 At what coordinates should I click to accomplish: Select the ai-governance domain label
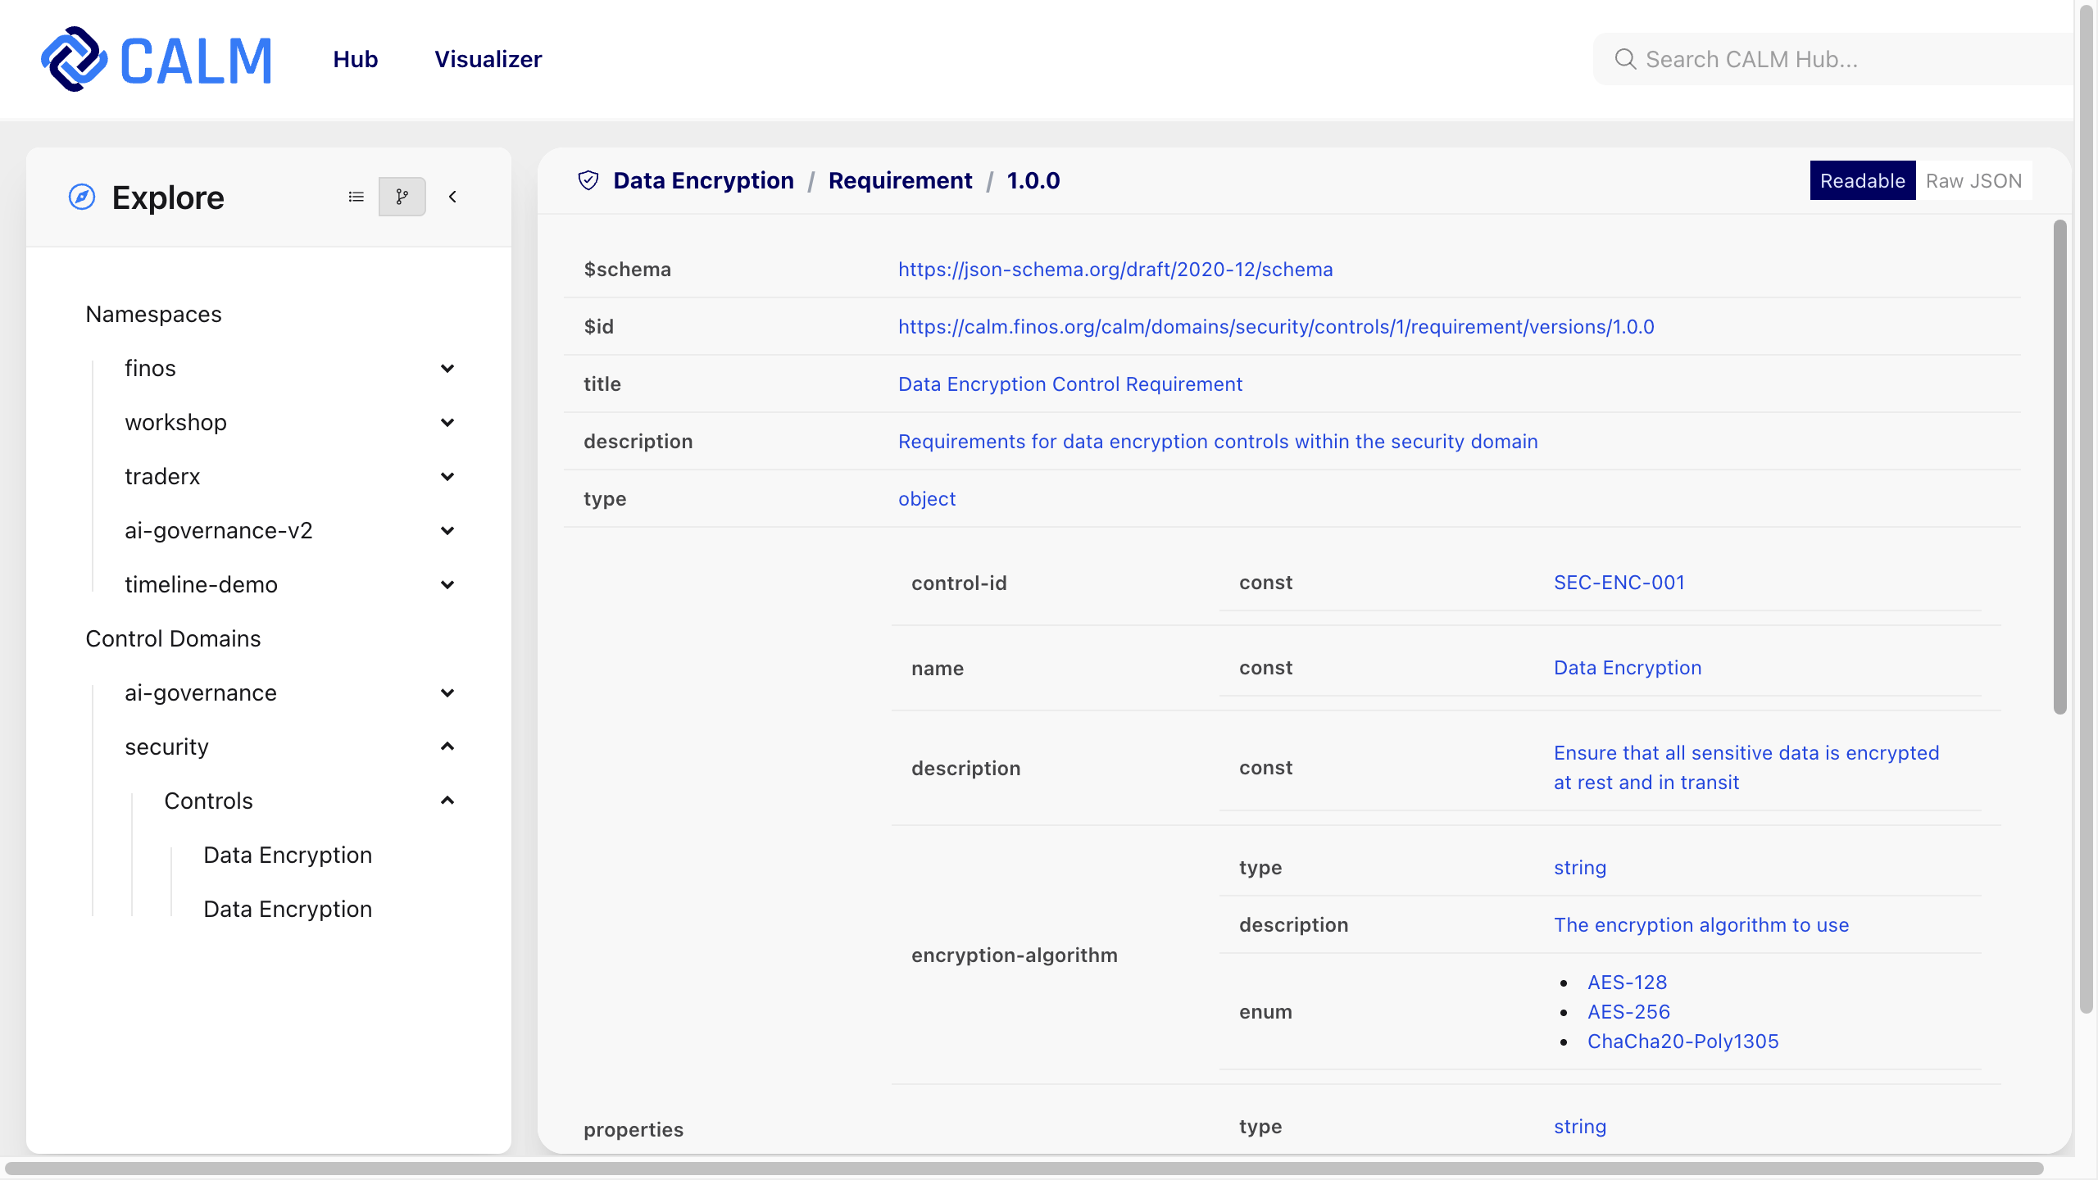pyautogui.click(x=201, y=692)
